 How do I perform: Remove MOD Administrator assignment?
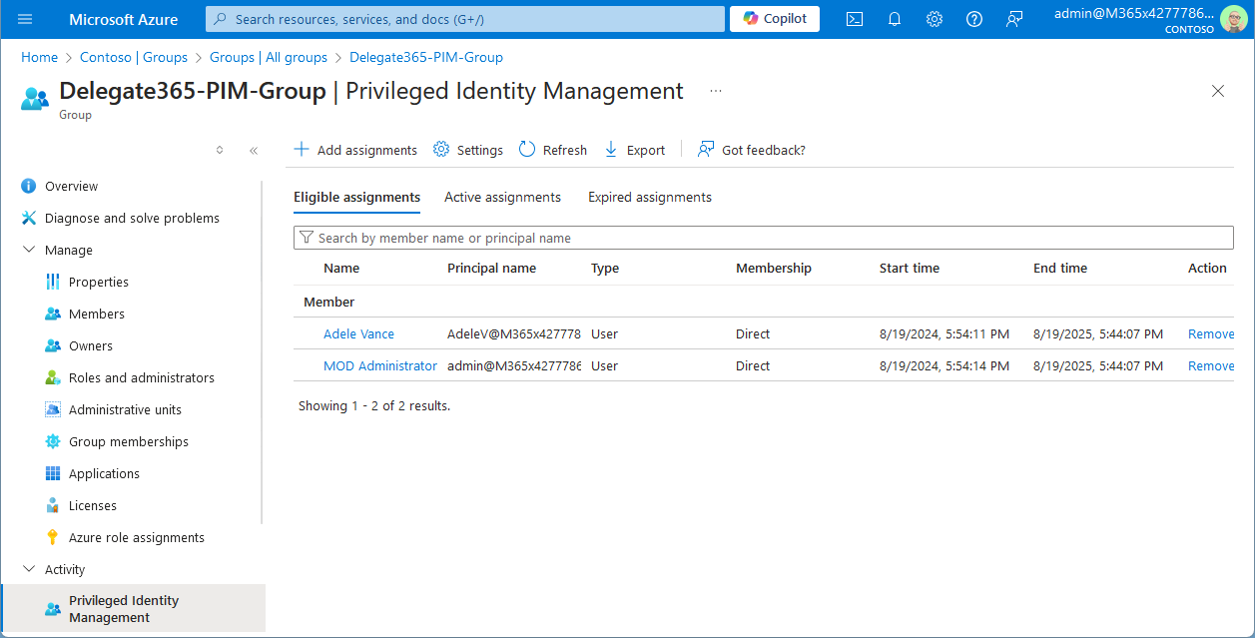1210,365
